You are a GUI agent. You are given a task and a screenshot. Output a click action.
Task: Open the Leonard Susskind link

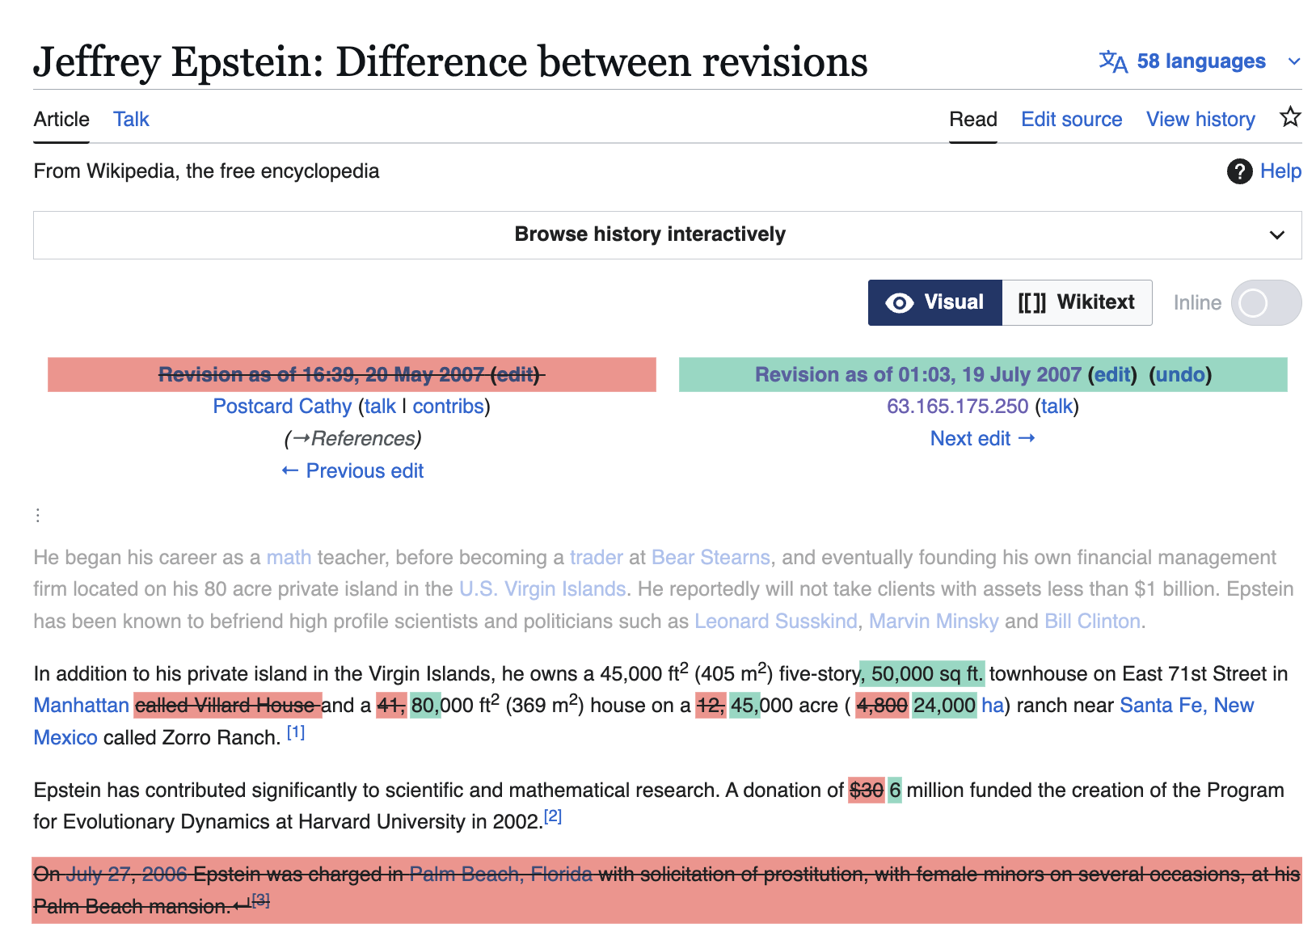[776, 622]
